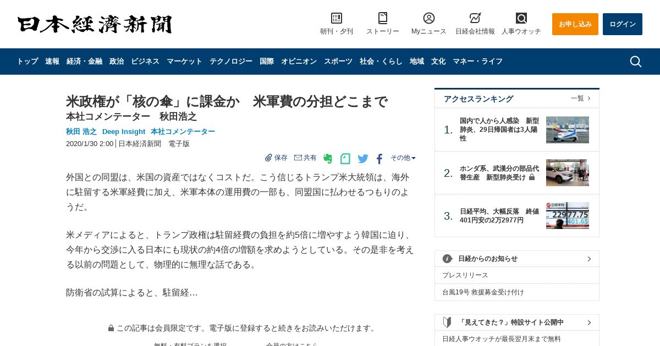Open the 経済・金融 section
The width and height of the screenshot is (660, 346).
(84, 62)
